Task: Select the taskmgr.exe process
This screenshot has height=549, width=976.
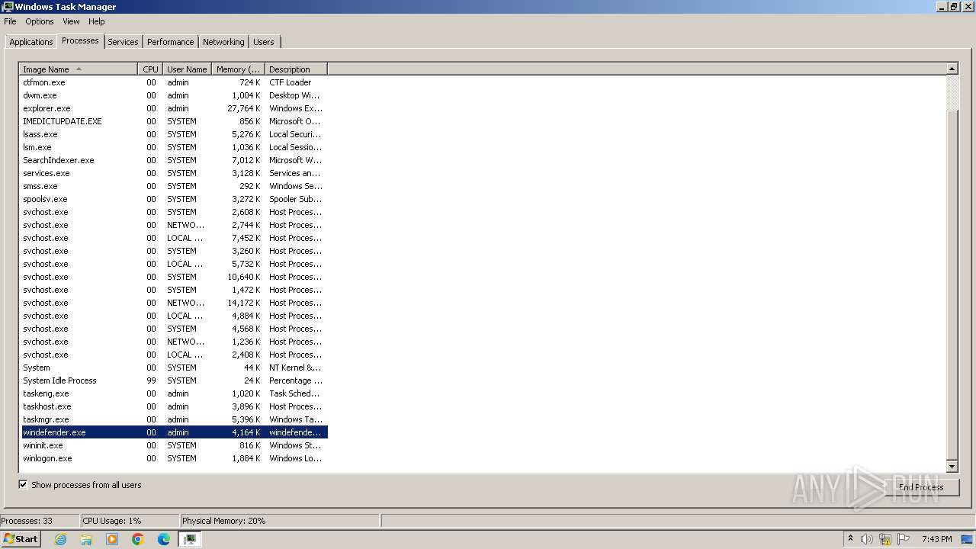Action: point(174,419)
